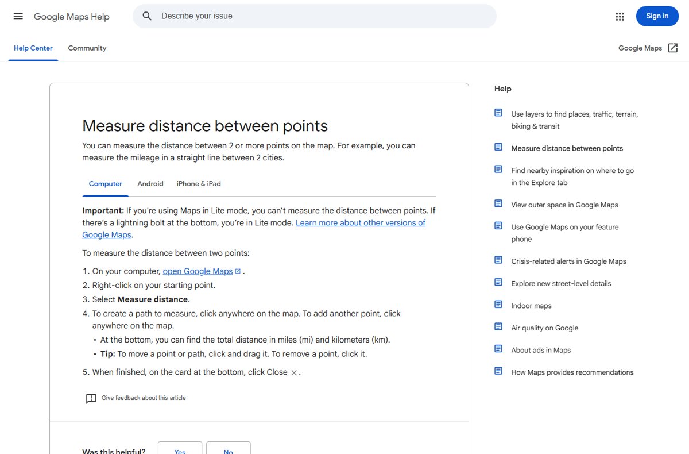This screenshot has height=454, width=689.
Task: Click the article icon beside feature phone item
Action: tap(498, 226)
